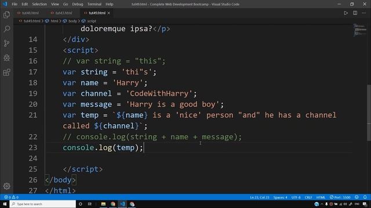Change indentation via Spaces: 4

(x=280, y=197)
